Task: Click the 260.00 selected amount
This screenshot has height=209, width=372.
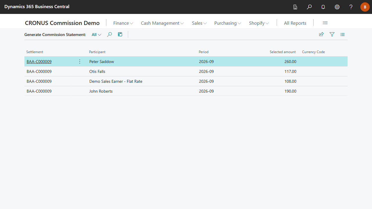Action: [290, 62]
